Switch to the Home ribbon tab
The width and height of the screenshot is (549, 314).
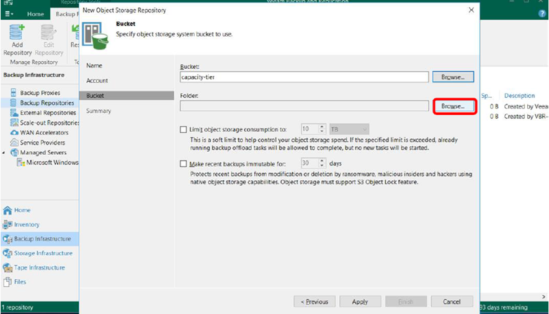click(35, 14)
